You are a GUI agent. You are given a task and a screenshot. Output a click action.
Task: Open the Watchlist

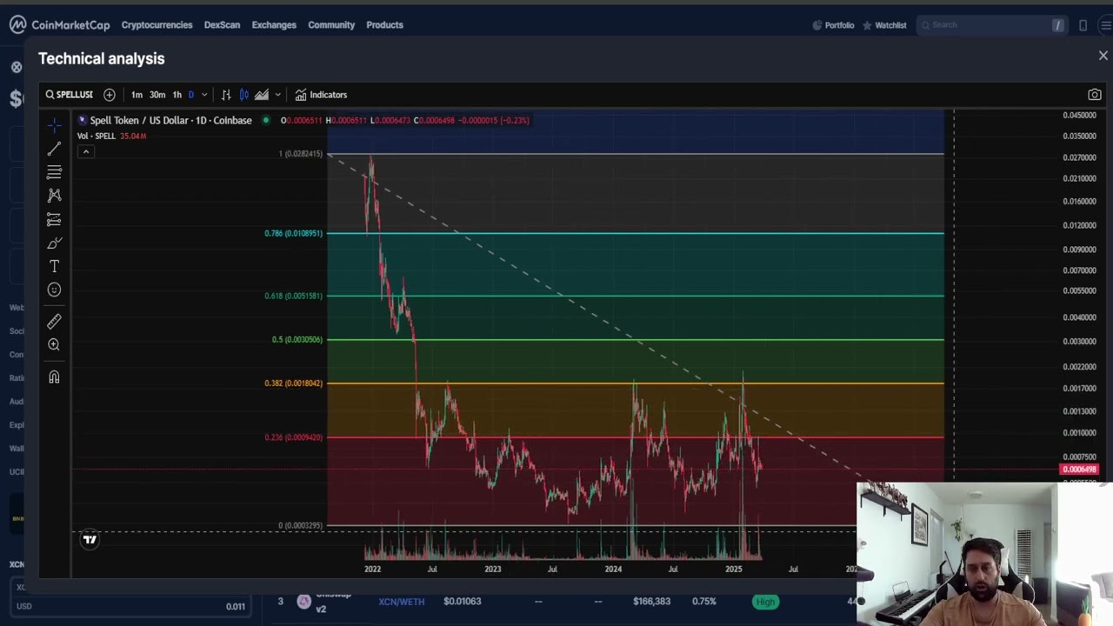point(884,25)
